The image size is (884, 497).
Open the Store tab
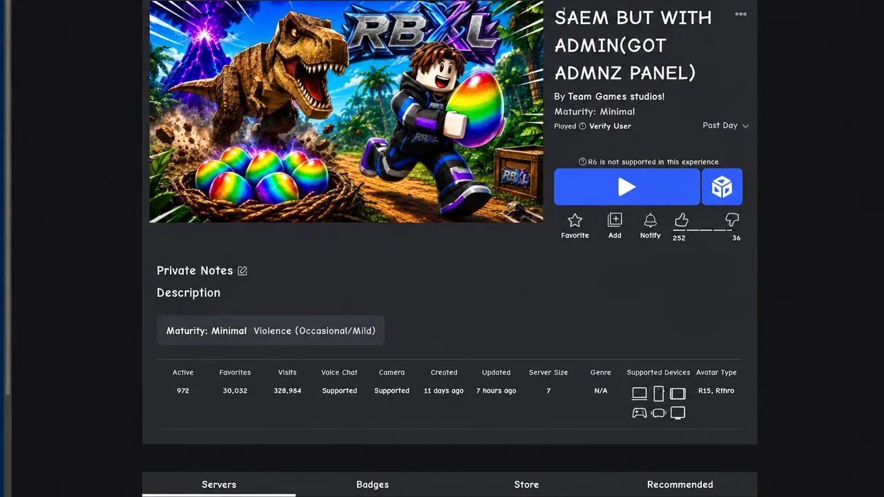coord(526,485)
